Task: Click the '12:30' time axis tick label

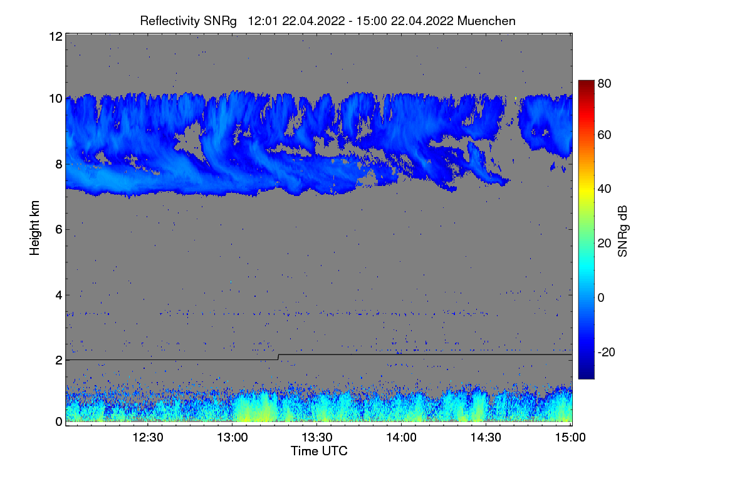Action: click(x=148, y=437)
